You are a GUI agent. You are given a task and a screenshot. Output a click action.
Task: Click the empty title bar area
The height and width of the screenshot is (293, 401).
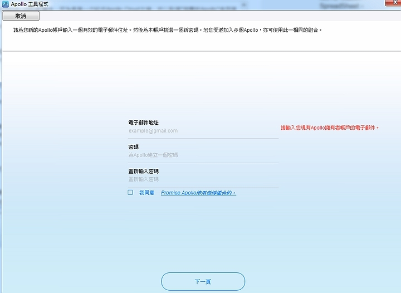[x=167, y=4]
